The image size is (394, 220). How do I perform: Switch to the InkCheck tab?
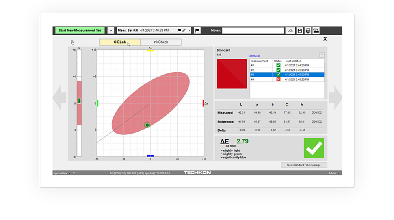[160, 42]
